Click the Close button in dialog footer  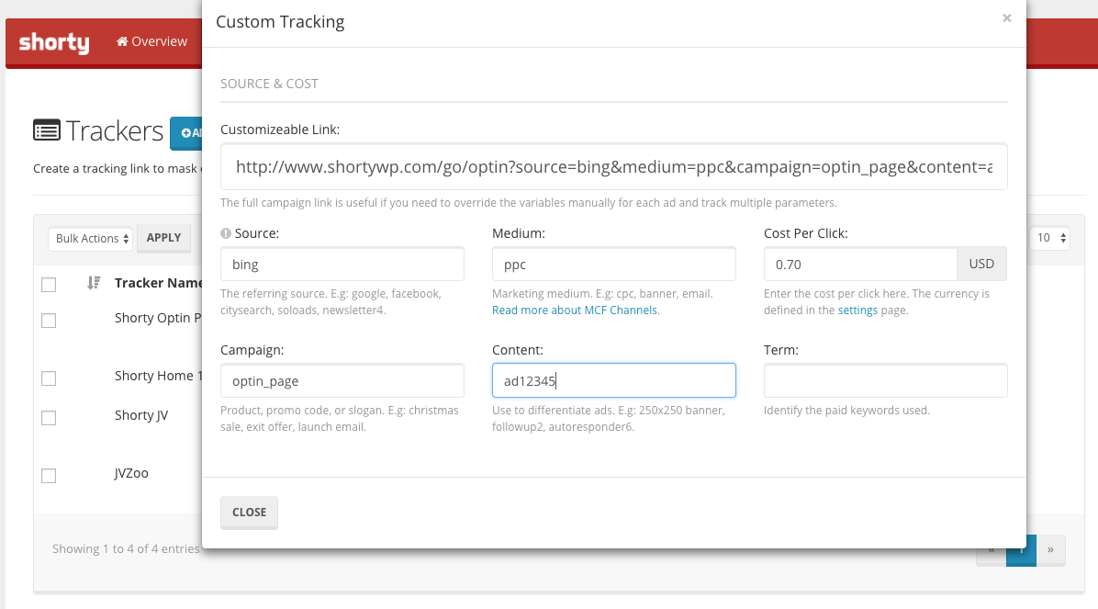249,513
